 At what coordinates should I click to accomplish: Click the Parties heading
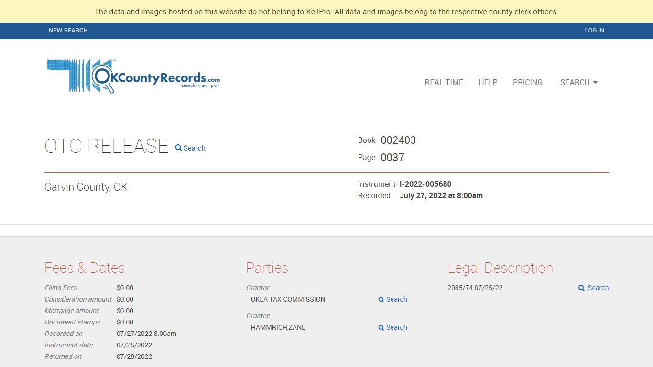(x=267, y=268)
